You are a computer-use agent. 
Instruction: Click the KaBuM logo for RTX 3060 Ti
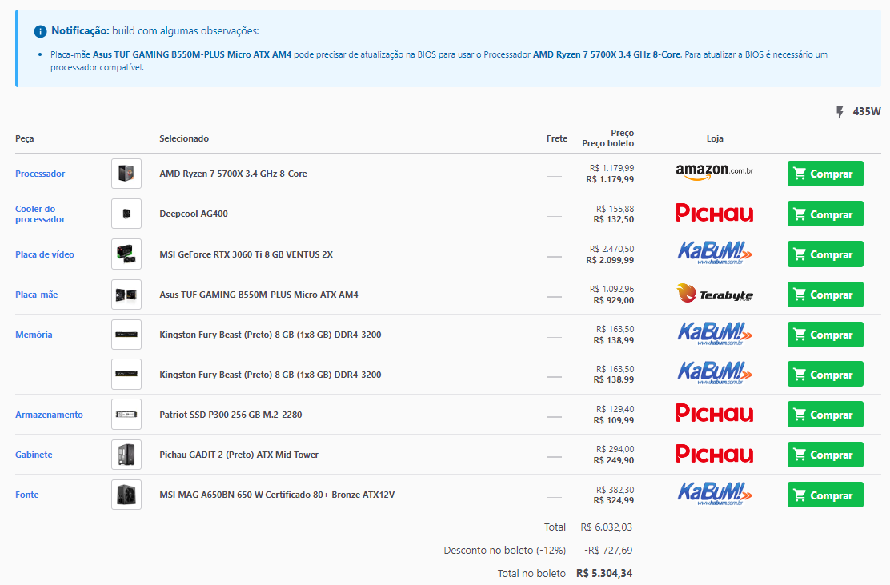click(715, 253)
